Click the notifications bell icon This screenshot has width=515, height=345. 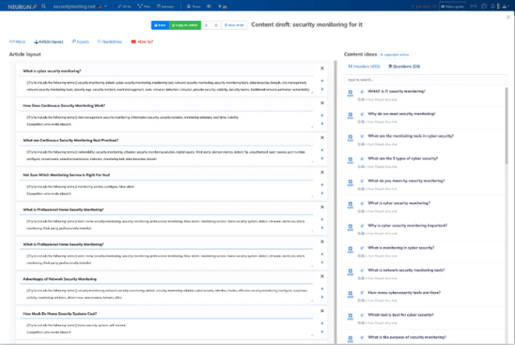[492, 6]
